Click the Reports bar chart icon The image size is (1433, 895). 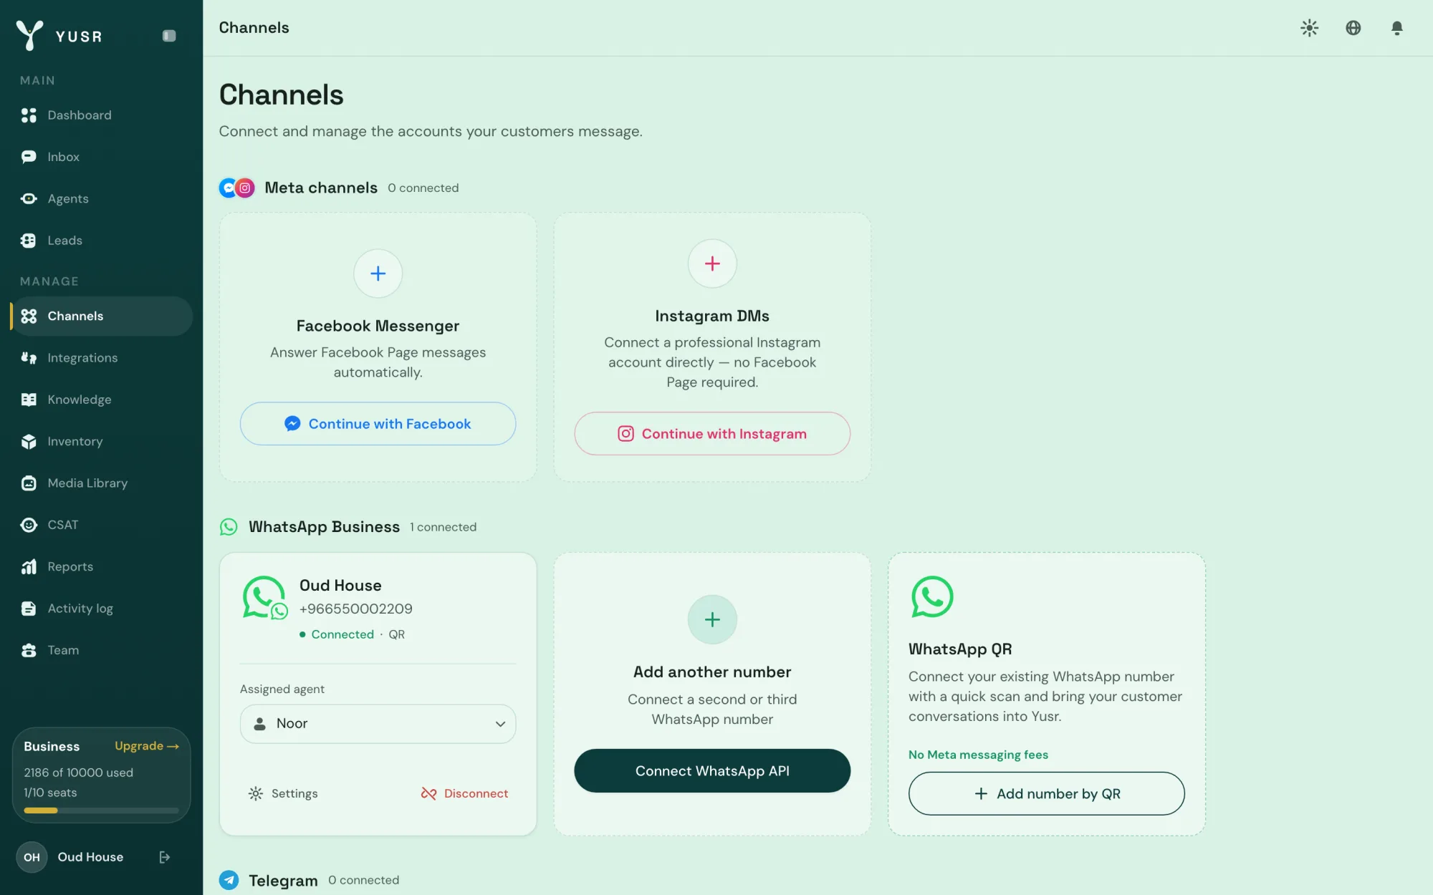click(x=29, y=566)
